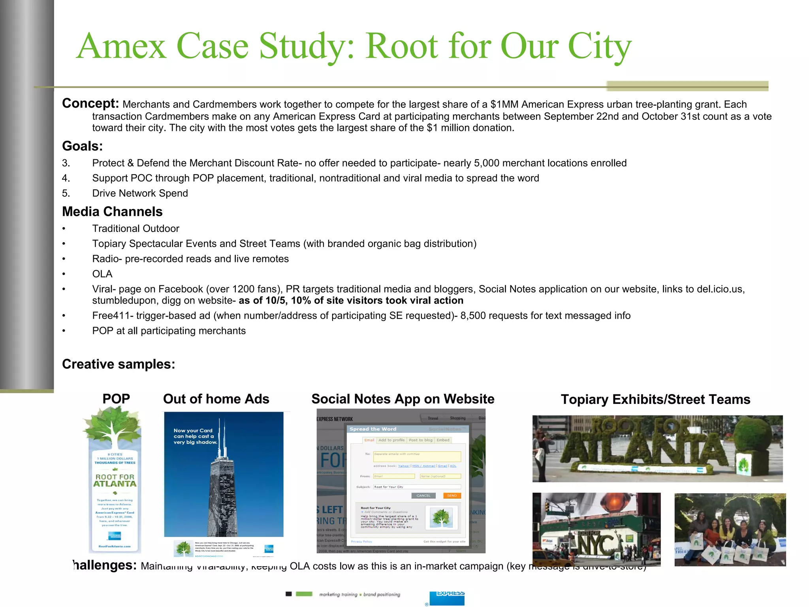
Task: Click the 'Concept:' heading
Action: click(90, 104)
